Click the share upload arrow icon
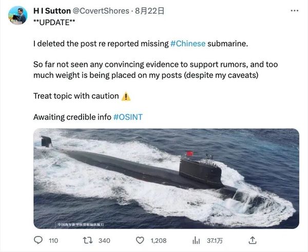The width and height of the screenshot is (308, 252). [253, 240]
